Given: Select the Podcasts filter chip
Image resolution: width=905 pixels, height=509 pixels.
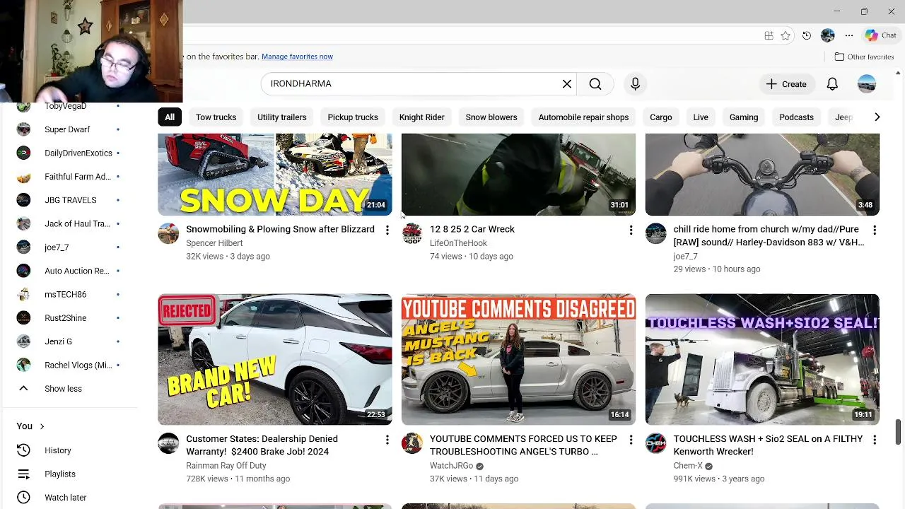Looking at the screenshot, I should pyautogui.click(x=796, y=117).
